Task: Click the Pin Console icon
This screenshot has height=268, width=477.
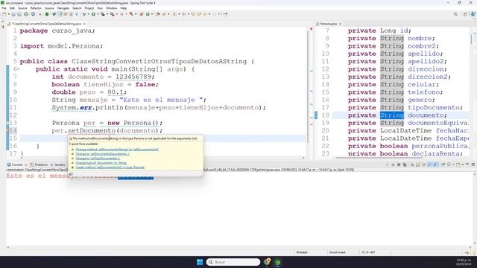Action: click(443, 165)
